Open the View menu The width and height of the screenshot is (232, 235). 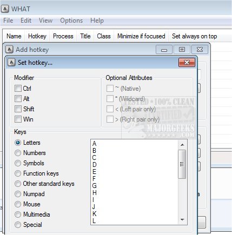(x=45, y=21)
